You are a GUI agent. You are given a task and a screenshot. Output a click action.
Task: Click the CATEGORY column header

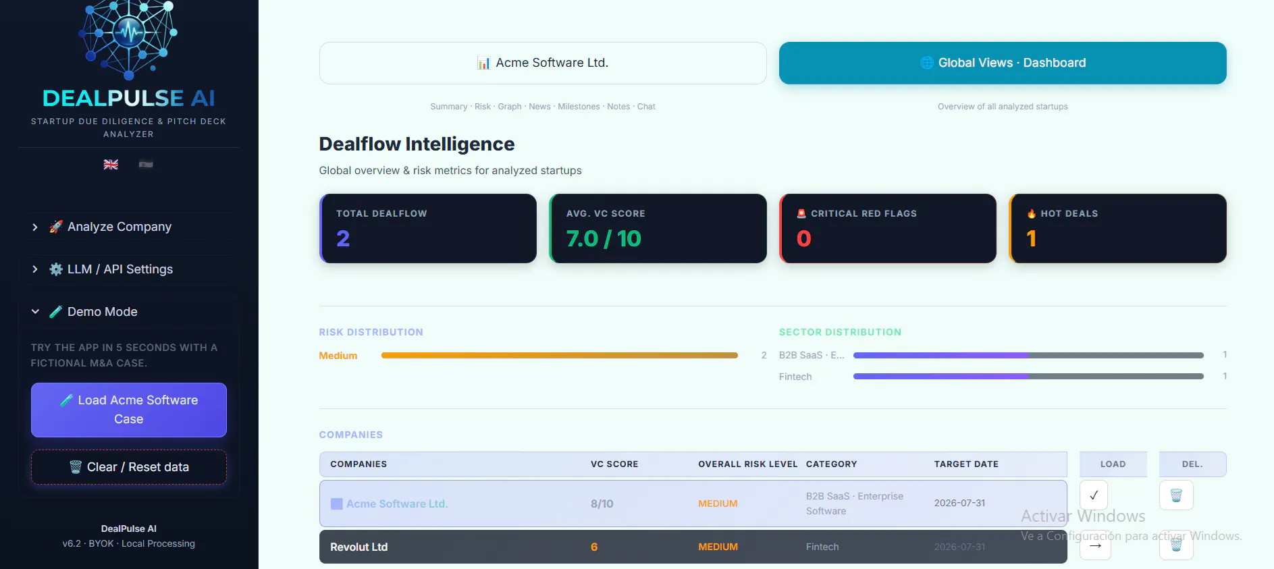tap(831, 464)
